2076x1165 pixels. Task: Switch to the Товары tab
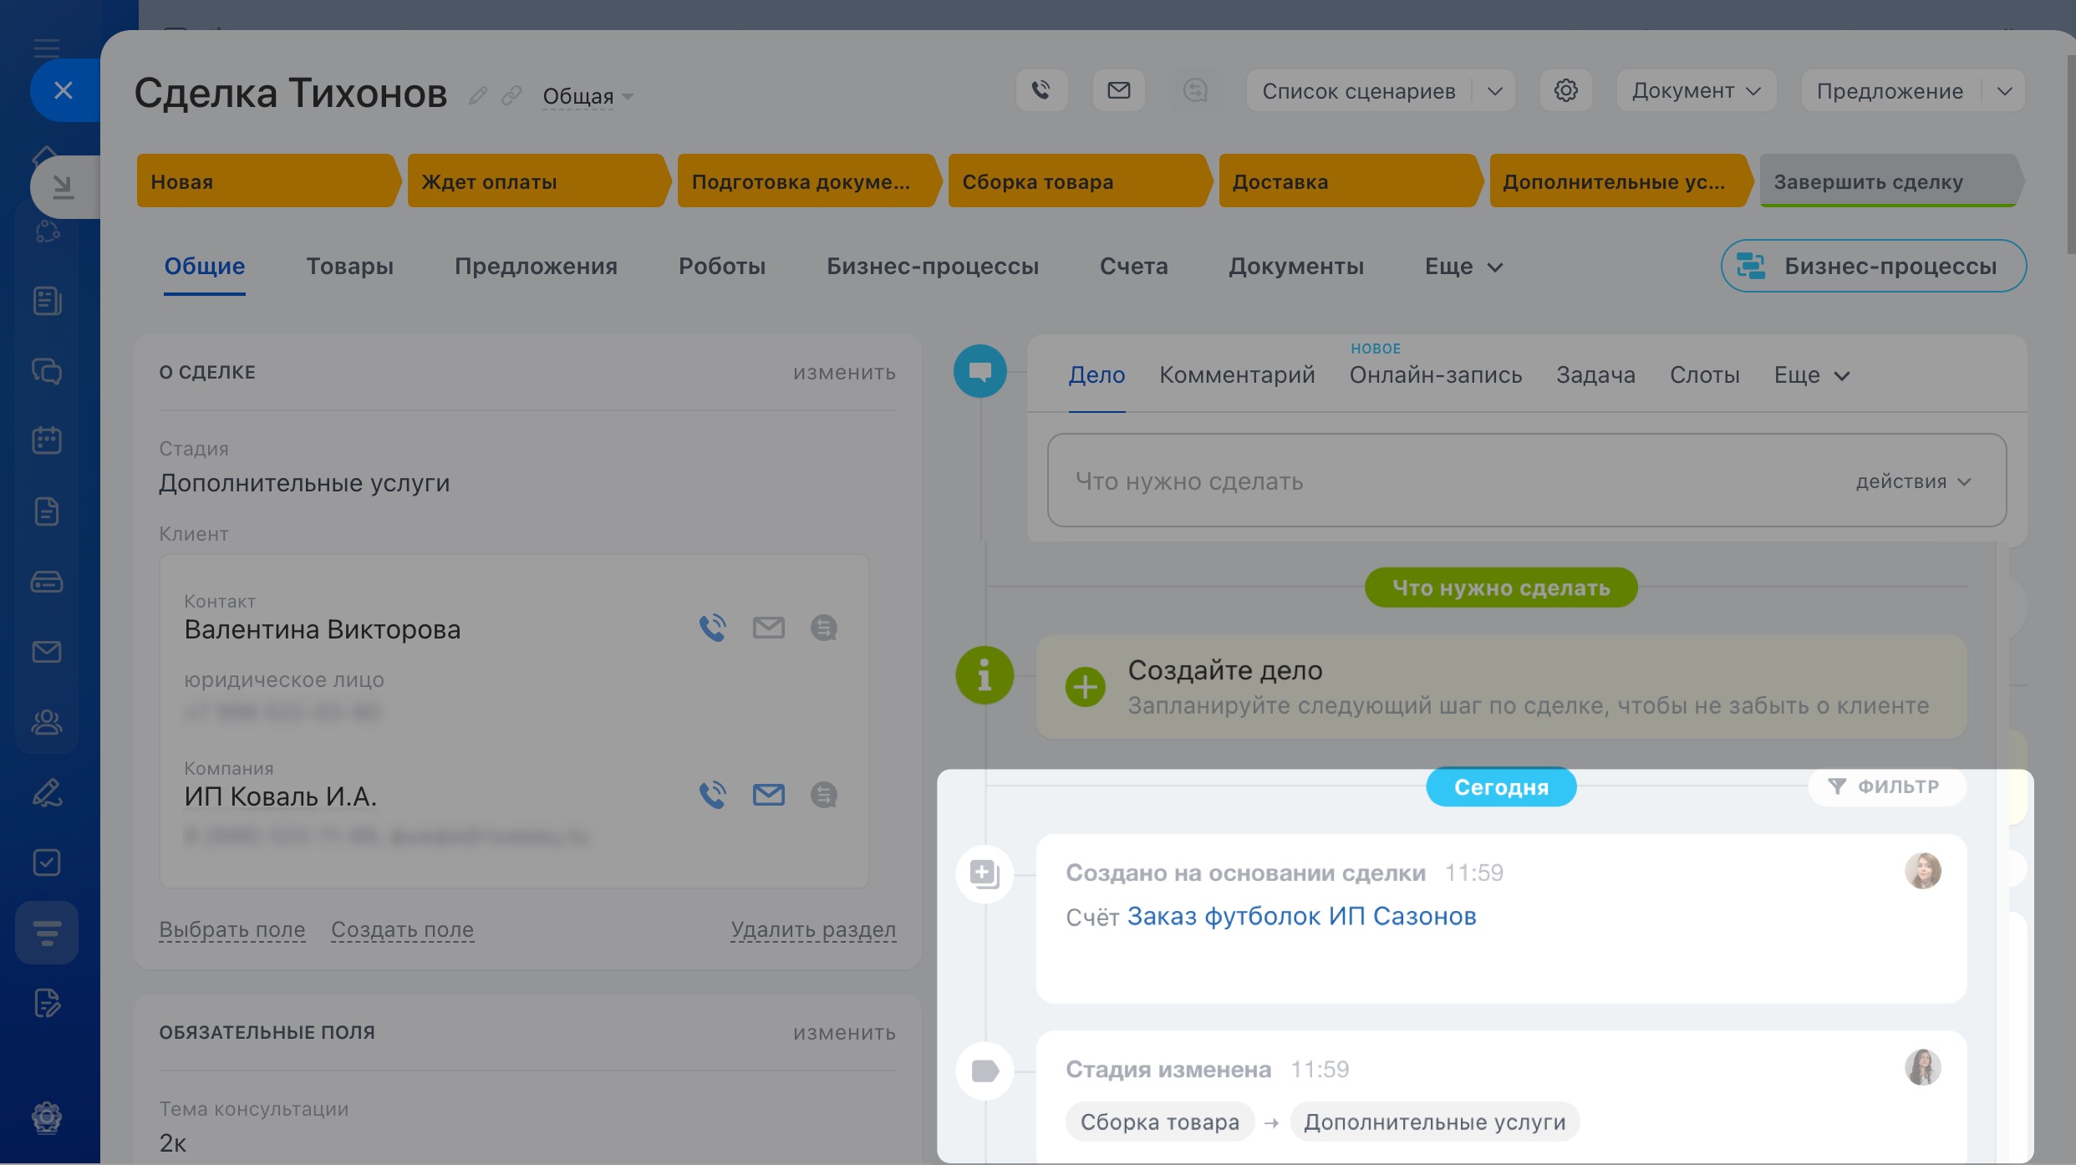click(349, 267)
